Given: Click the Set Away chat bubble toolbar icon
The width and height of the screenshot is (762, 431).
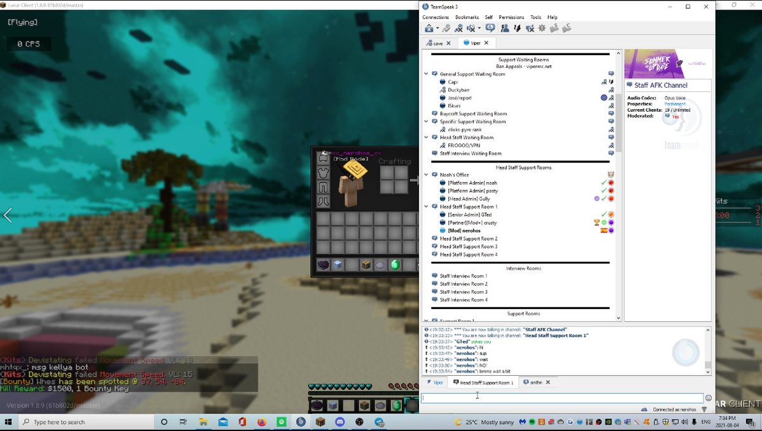Looking at the screenshot, I should (x=490, y=28).
